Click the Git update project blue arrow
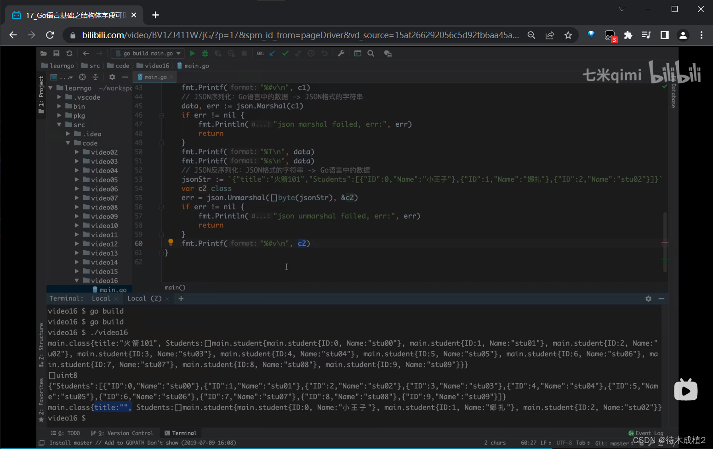This screenshot has width=713, height=449. (x=272, y=54)
